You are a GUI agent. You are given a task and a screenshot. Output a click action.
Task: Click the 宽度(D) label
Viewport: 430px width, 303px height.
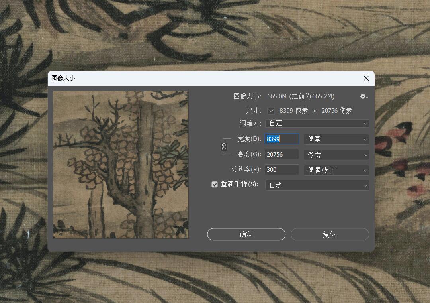point(249,139)
